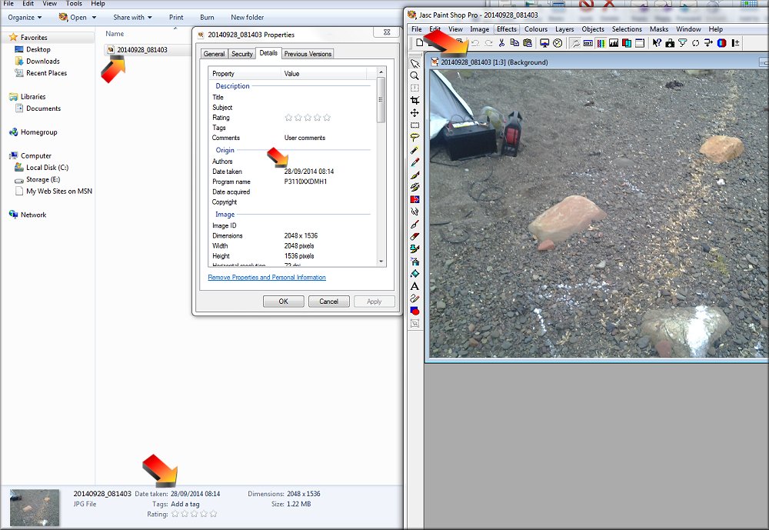Switch to the Security tab
The height and width of the screenshot is (530, 769).
[241, 54]
